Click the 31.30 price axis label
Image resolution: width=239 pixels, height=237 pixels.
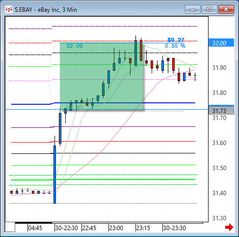219,218
